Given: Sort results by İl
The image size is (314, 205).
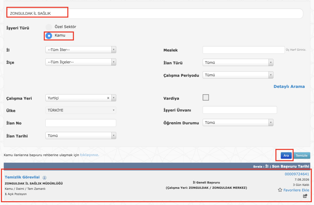Looking at the screenshot, I should (x=267, y=166).
